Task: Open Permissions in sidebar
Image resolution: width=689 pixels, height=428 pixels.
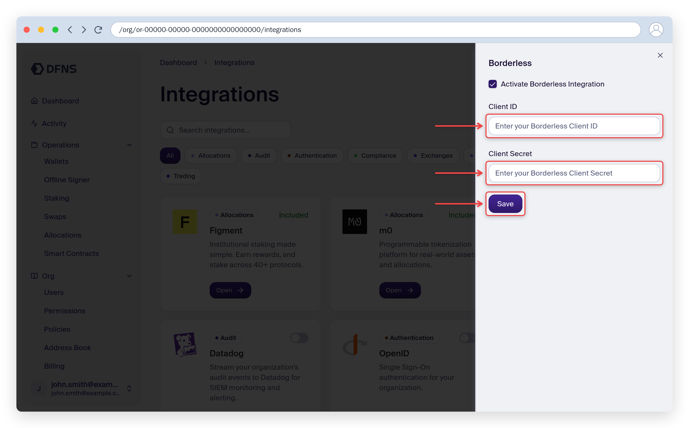Action: [65, 311]
